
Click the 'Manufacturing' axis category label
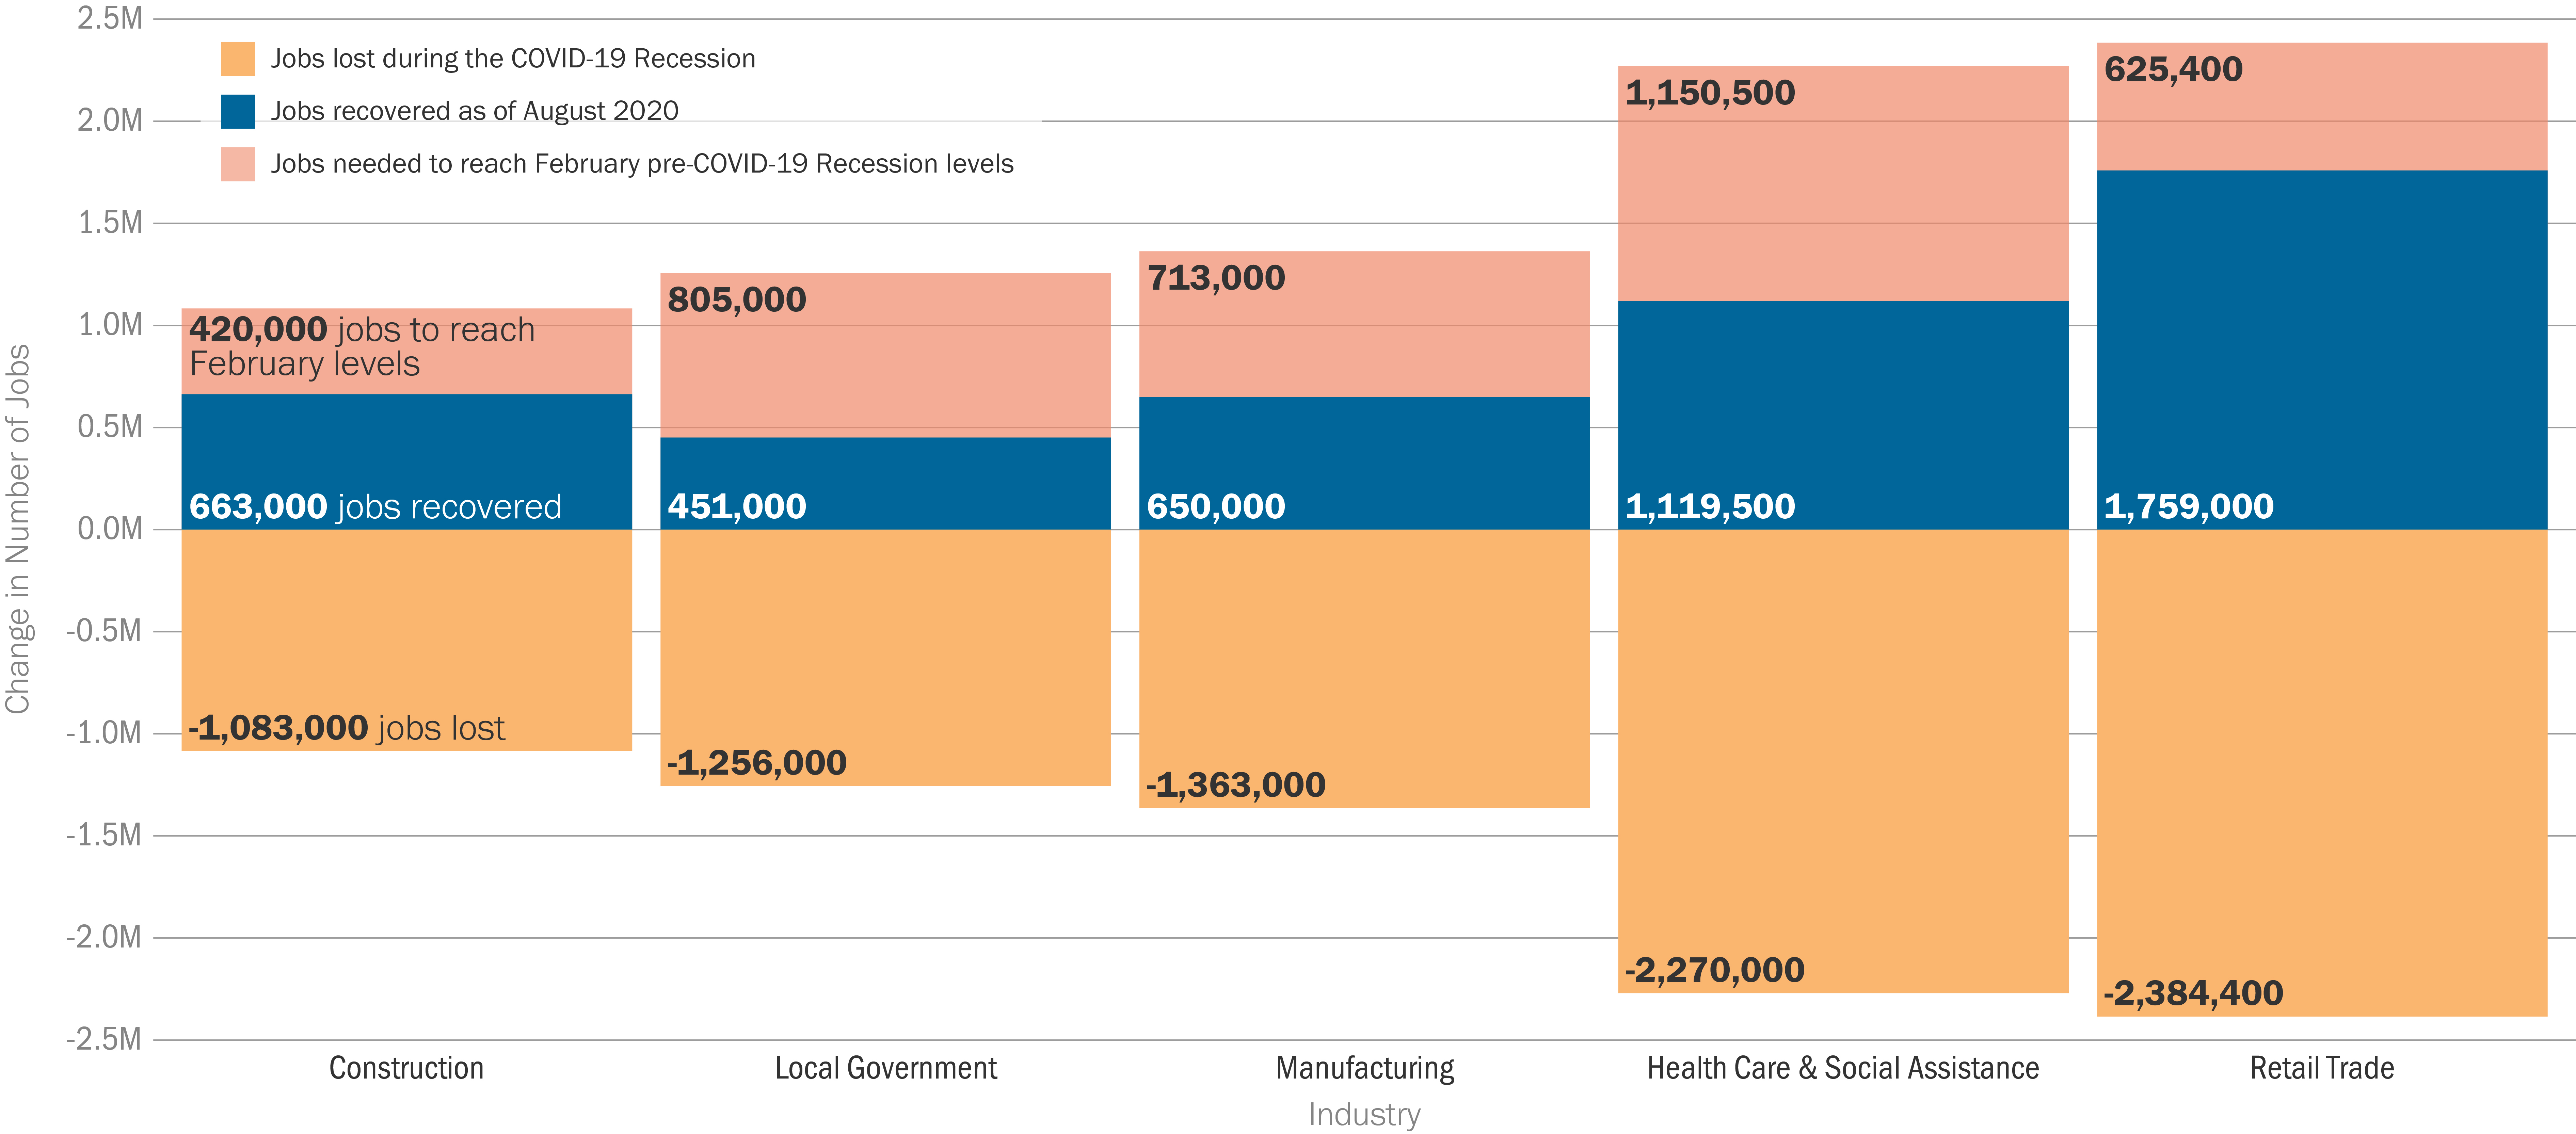click(1365, 1069)
